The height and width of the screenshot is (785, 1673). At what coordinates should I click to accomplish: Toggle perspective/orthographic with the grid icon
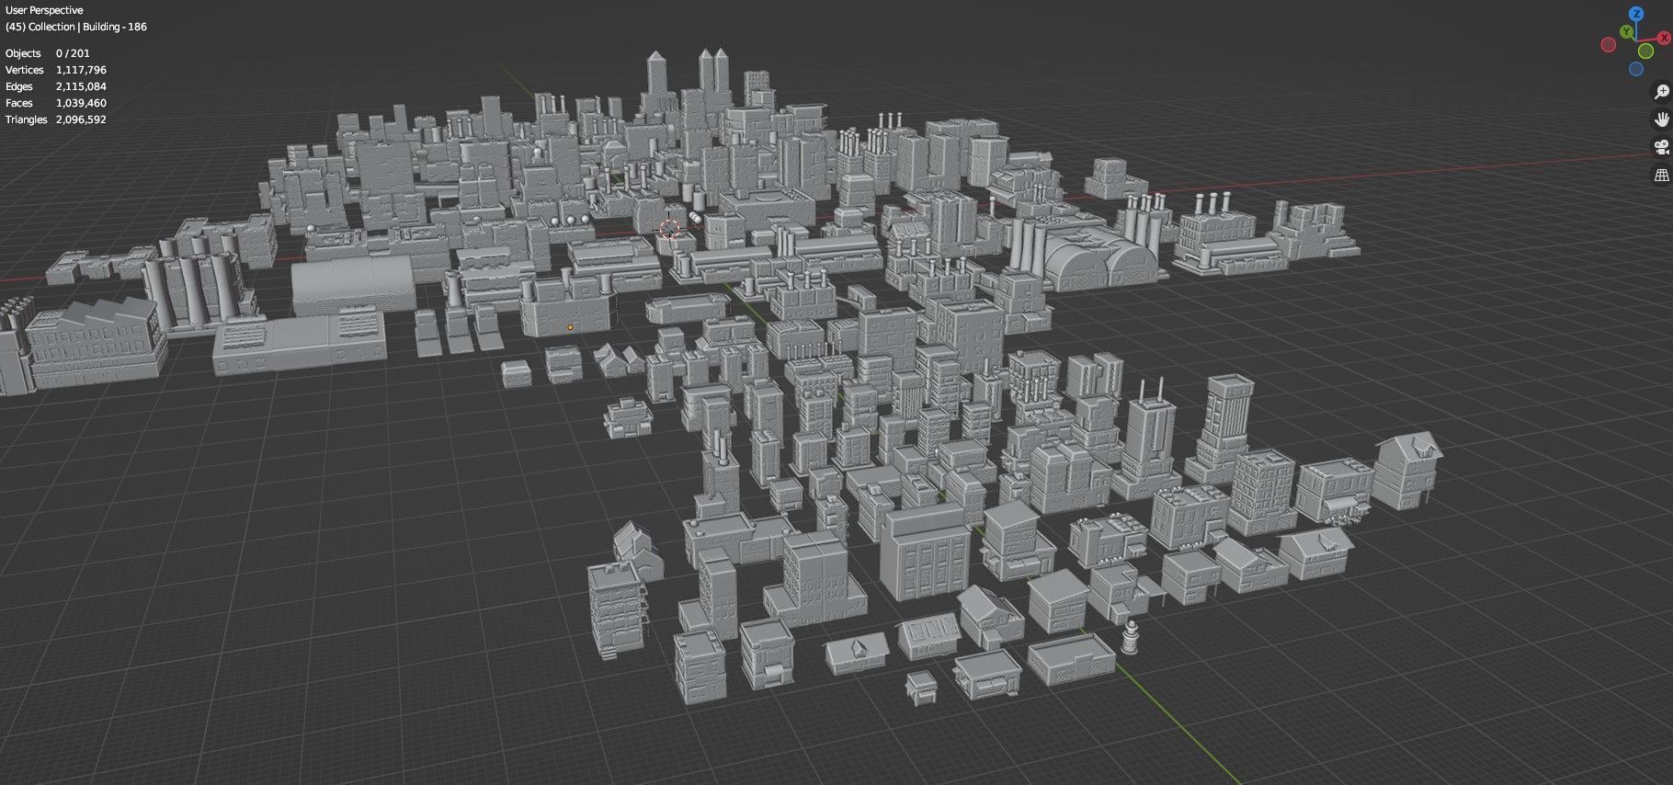pyautogui.click(x=1661, y=175)
